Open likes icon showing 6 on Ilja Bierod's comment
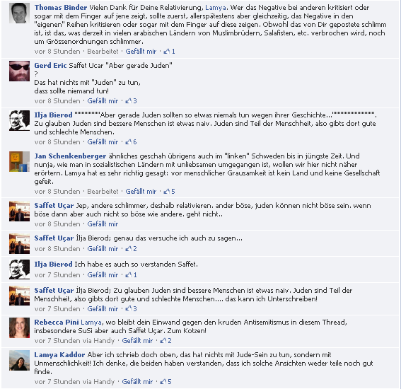This screenshot has width=401, height=389. coord(129,142)
